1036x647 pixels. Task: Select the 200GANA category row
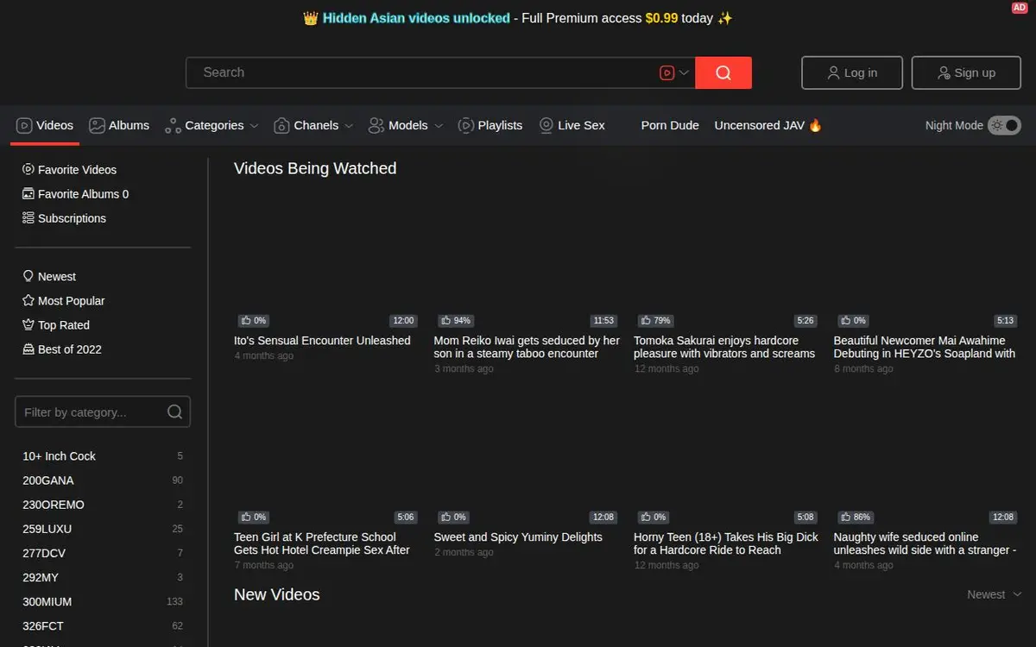pos(103,481)
